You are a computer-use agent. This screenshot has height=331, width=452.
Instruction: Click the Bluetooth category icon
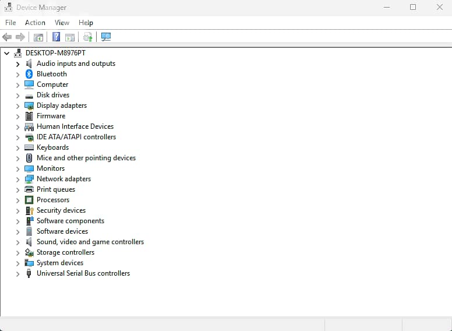(29, 74)
